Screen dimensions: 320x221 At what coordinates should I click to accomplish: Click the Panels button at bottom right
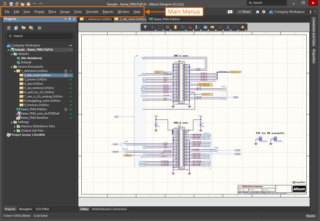tap(311, 216)
